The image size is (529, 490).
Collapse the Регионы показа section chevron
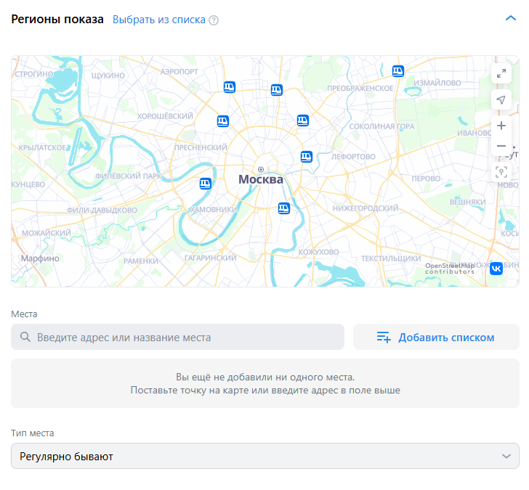point(510,19)
